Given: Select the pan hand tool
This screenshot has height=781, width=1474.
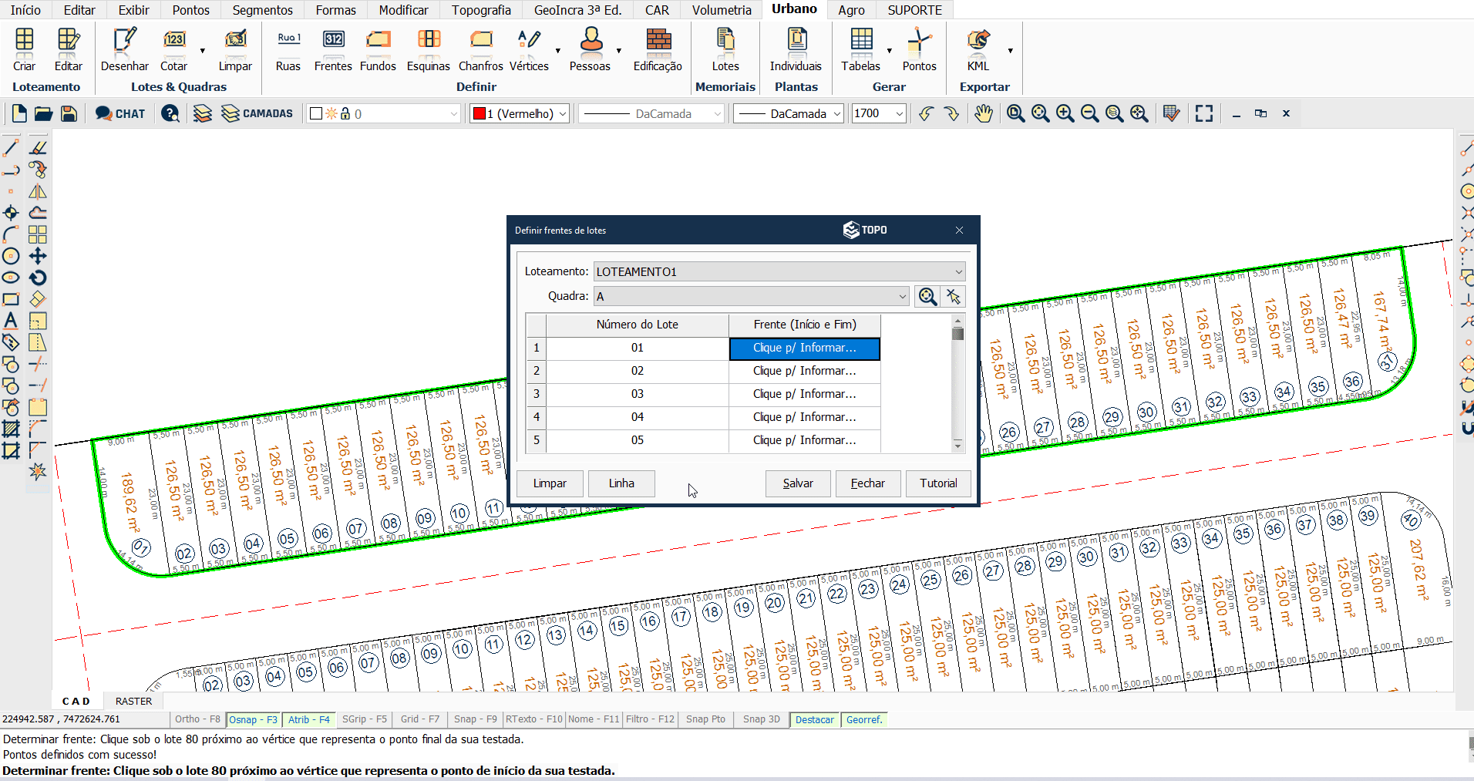Looking at the screenshot, I should point(983,113).
